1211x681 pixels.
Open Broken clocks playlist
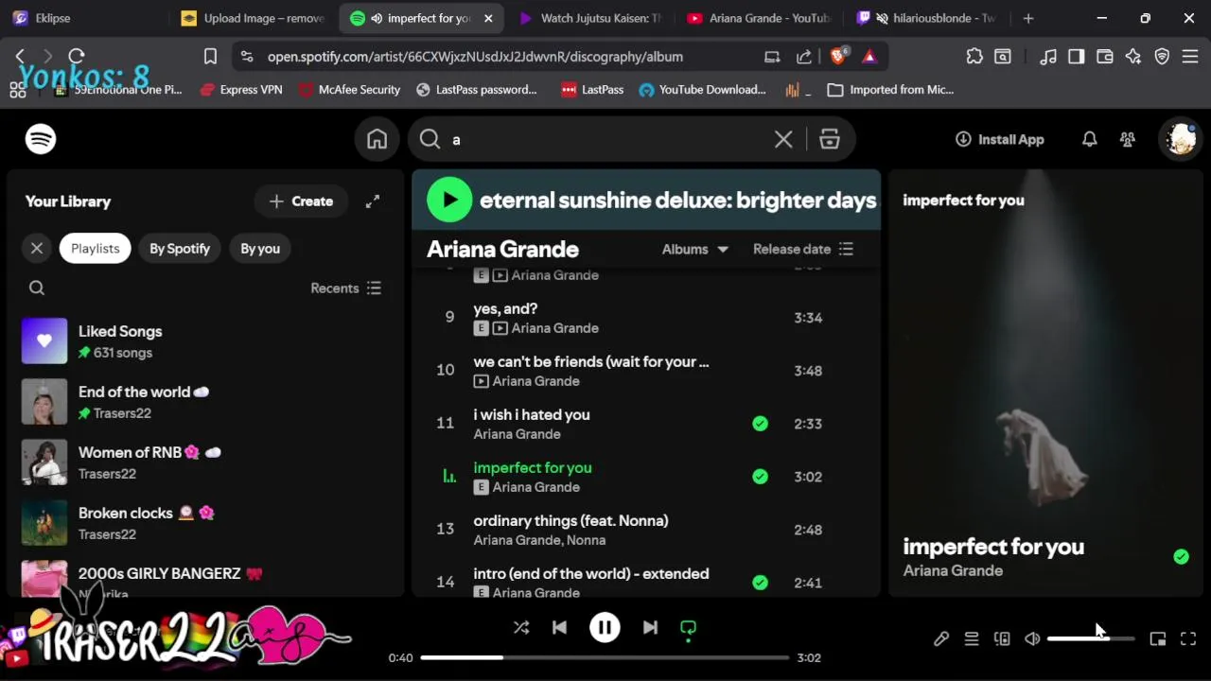pyautogui.click(x=204, y=522)
